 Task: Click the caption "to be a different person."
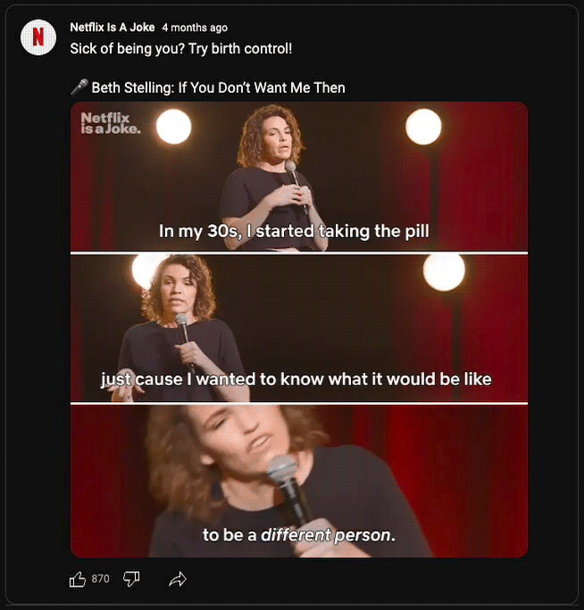(298, 536)
